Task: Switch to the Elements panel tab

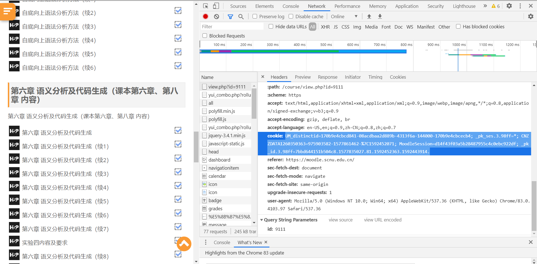Action: click(x=264, y=6)
